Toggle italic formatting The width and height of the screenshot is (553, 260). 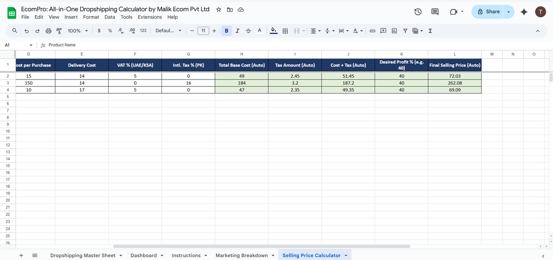point(237,31)
